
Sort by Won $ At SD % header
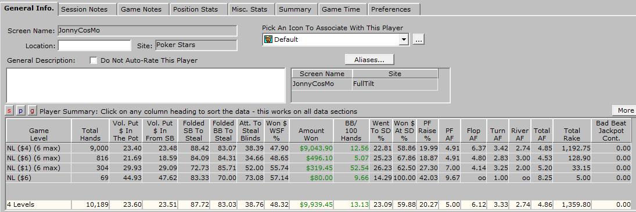[x=404, y=131]
